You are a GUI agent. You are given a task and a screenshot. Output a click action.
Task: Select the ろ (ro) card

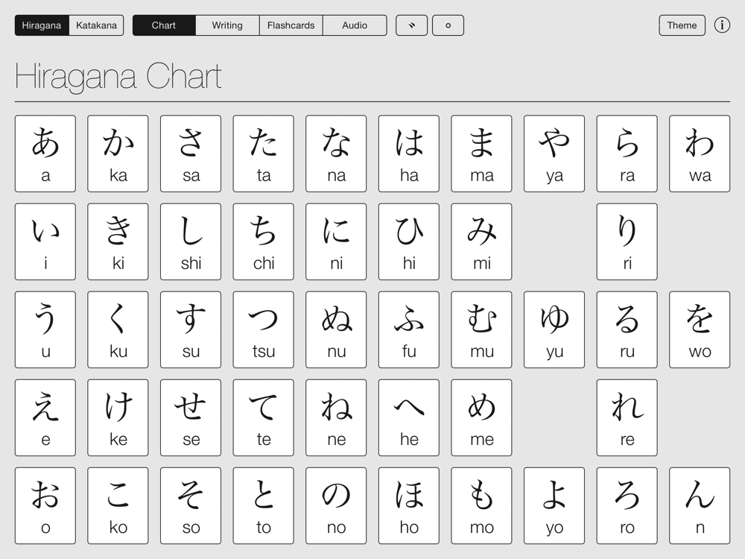pyautogui.click(x=627, y=505)
